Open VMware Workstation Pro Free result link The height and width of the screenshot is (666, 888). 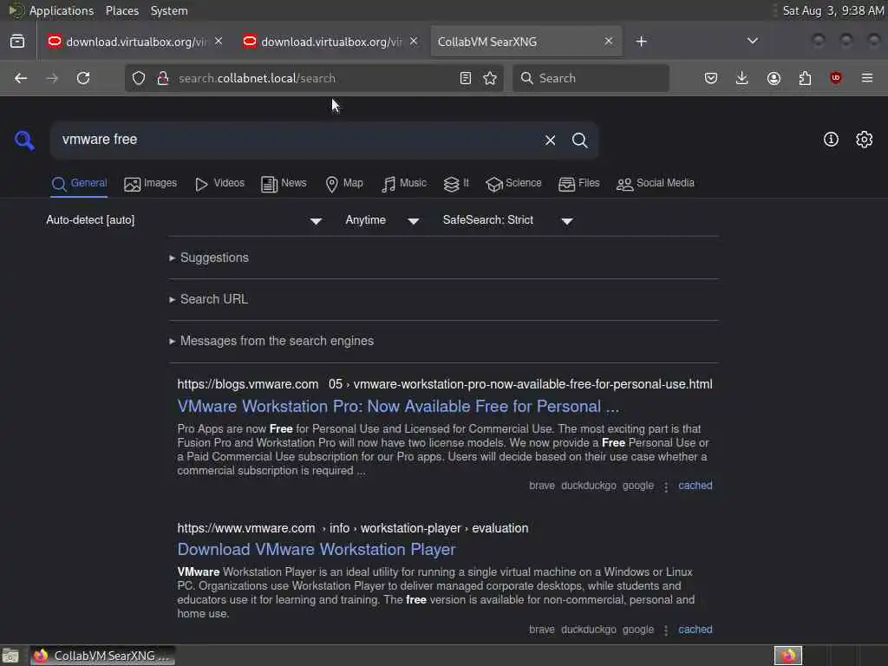(398, 406)
